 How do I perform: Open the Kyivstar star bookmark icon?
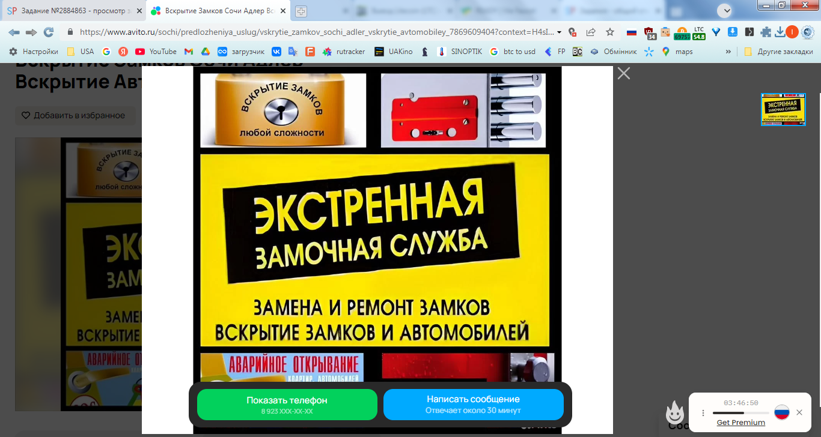coord(649,52)
